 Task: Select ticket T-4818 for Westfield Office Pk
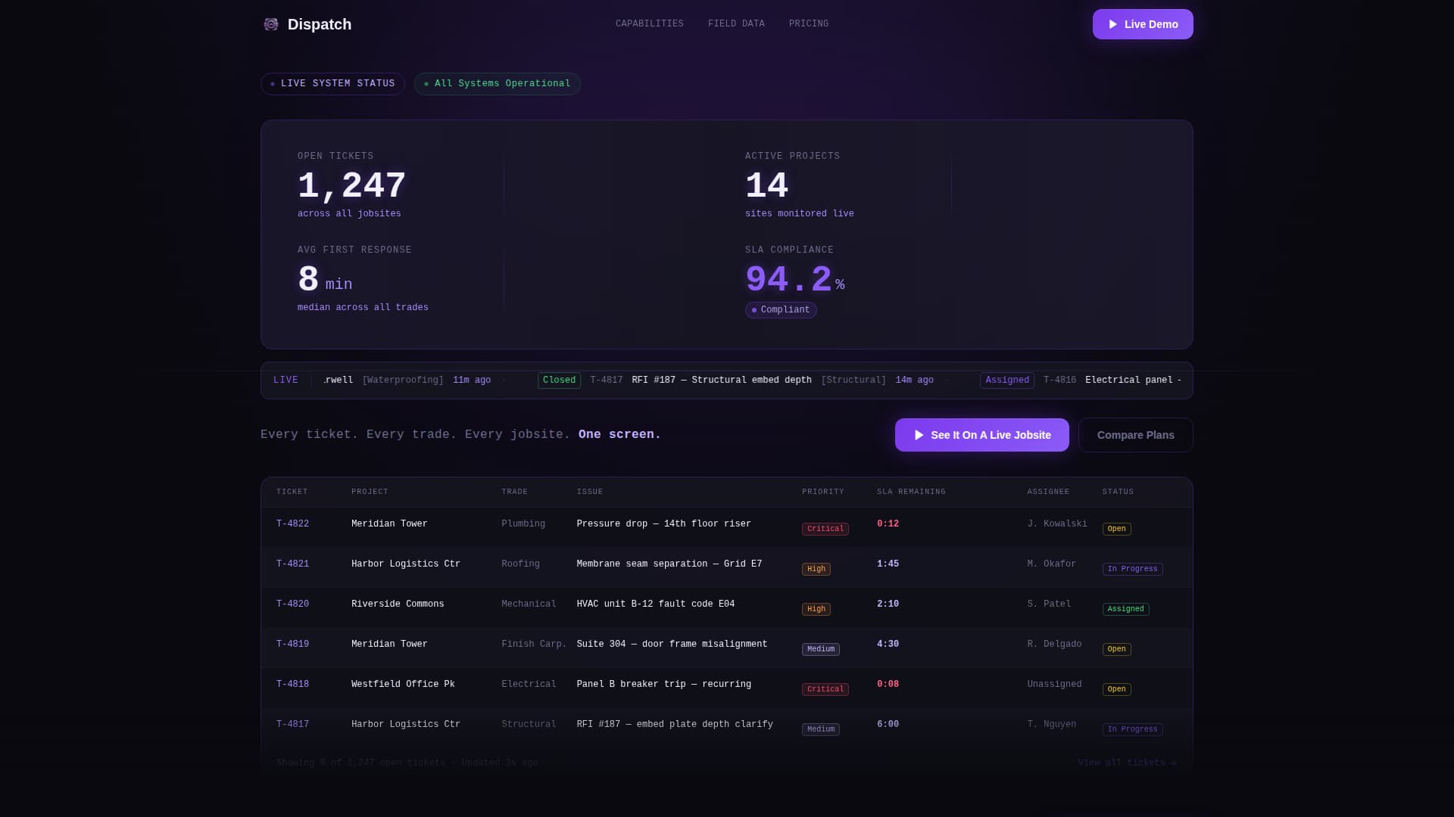[292, 684]
